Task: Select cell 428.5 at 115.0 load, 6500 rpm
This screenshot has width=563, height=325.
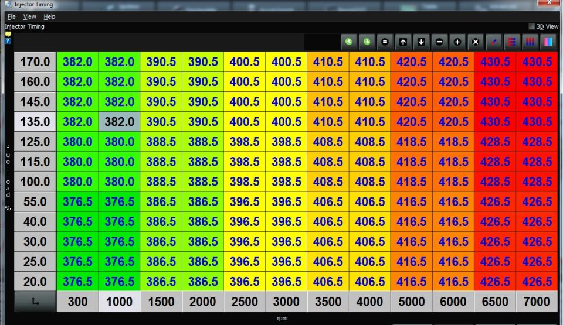Action: [x=495, y=162]
